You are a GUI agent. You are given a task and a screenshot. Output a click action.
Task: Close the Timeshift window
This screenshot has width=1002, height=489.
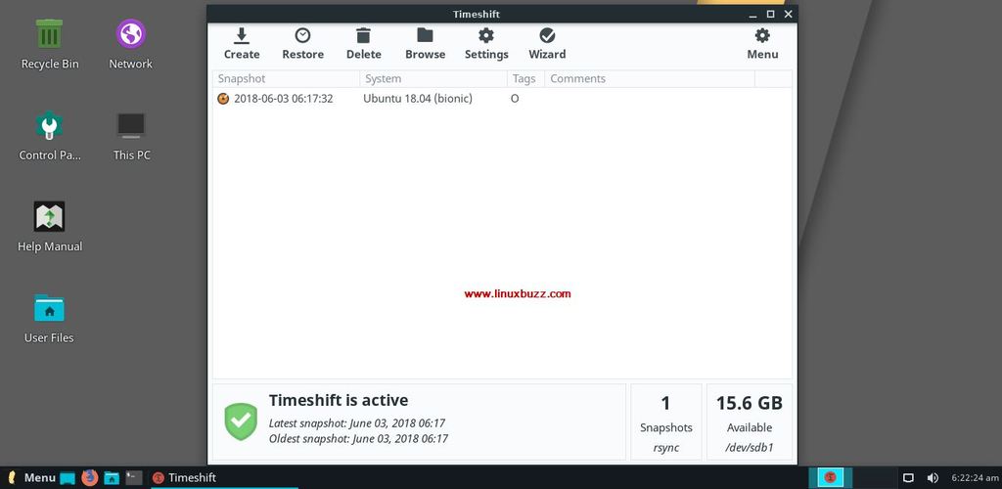[x=789, y=14]
